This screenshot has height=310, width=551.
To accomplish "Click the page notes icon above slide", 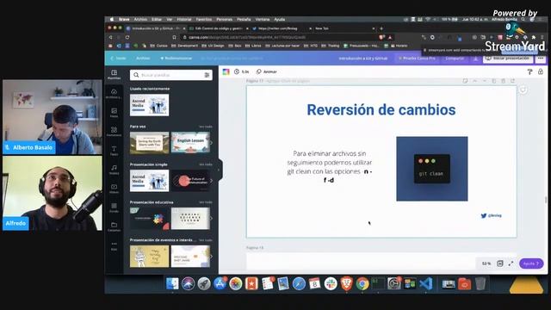I will [x=465, y=81].
